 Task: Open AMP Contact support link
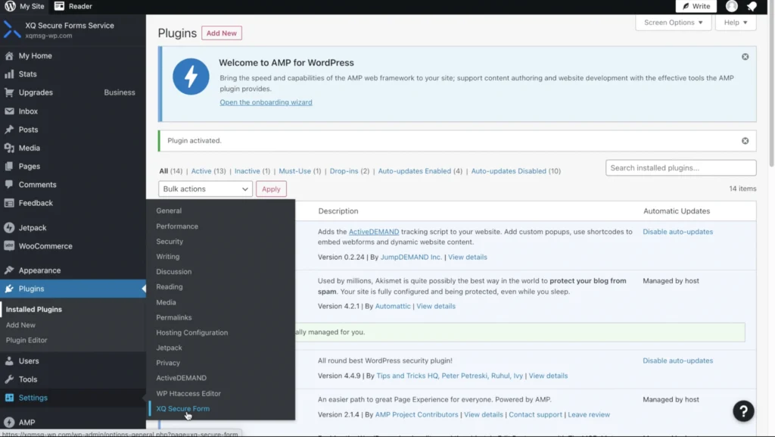(x=535, y=415)
